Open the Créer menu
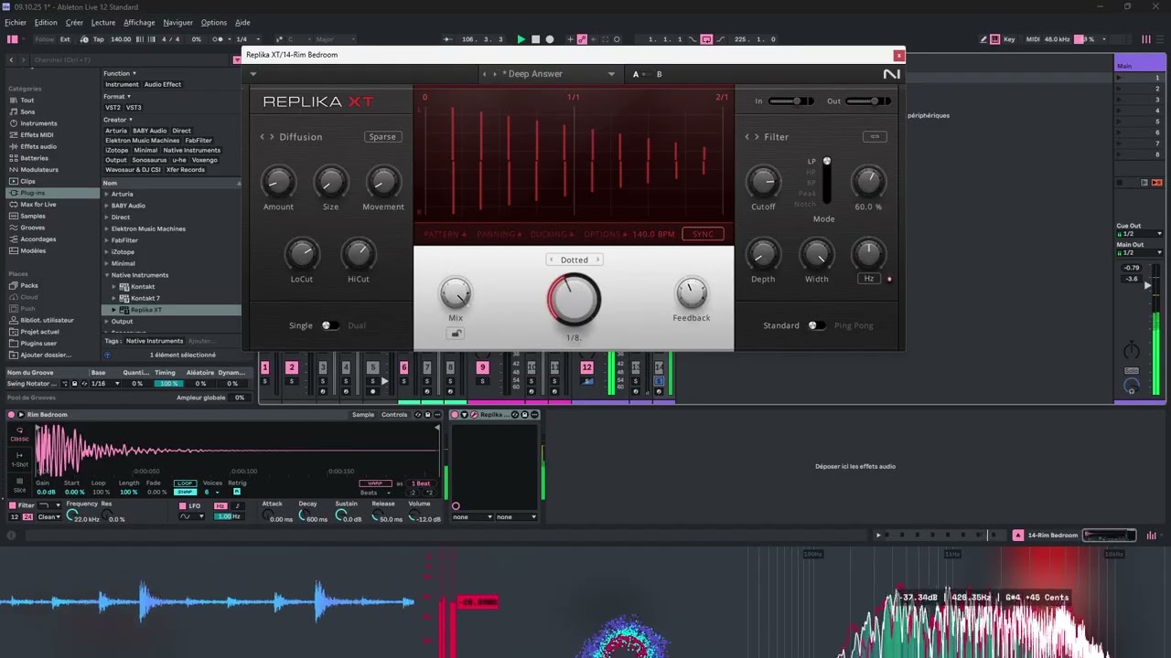 pos(74,23)
